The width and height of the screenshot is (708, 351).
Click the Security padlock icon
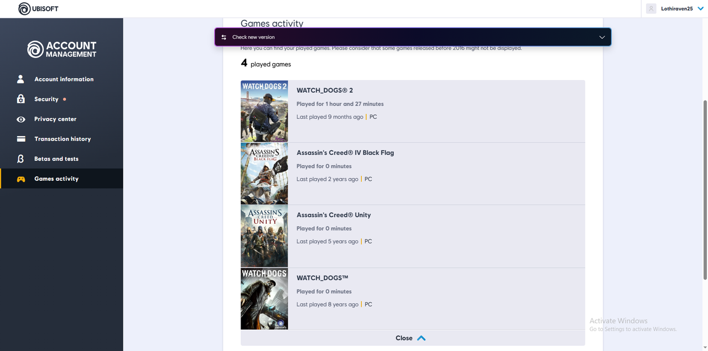(20, 99)
